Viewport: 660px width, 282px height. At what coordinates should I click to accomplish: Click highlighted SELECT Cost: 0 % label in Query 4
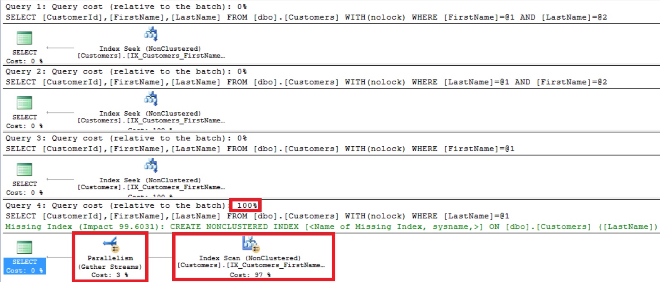point(25,266)
